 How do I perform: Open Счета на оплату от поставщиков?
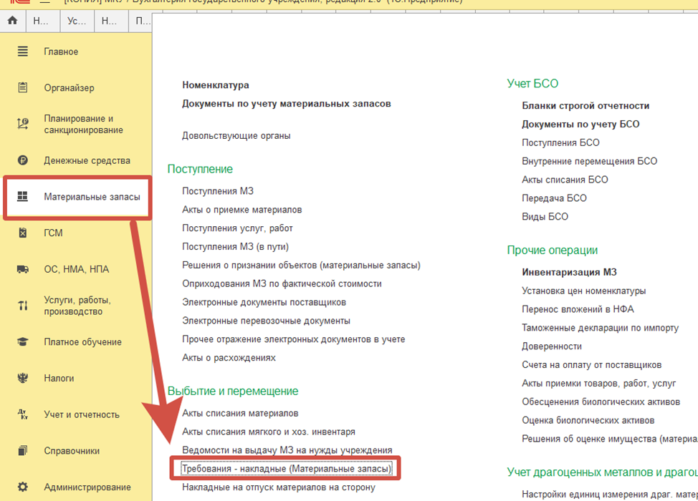pos(592,365)
